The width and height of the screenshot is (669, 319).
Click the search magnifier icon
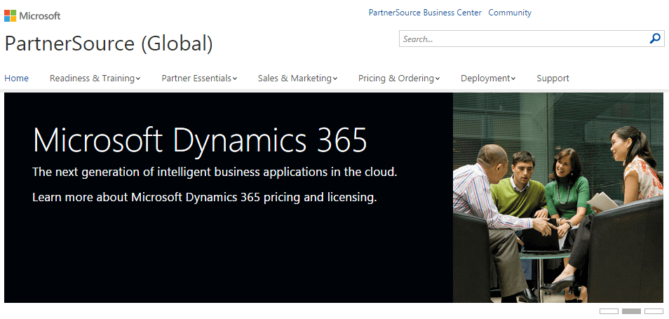654,39
